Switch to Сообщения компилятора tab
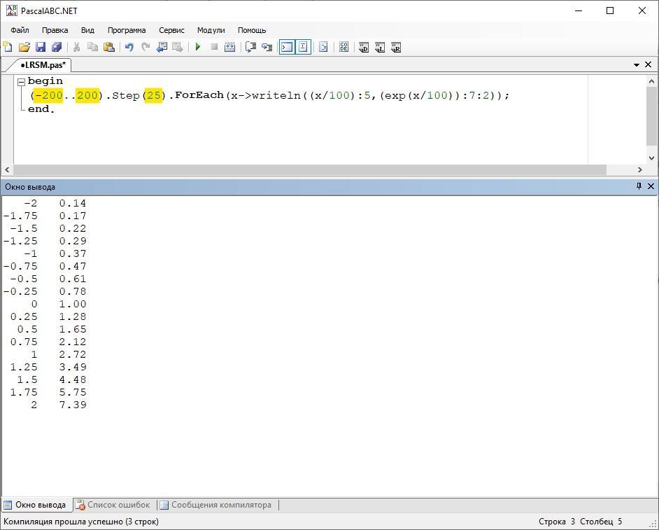Screen dimensions: 659x530 pyautogui.click(x=216, y=505)
